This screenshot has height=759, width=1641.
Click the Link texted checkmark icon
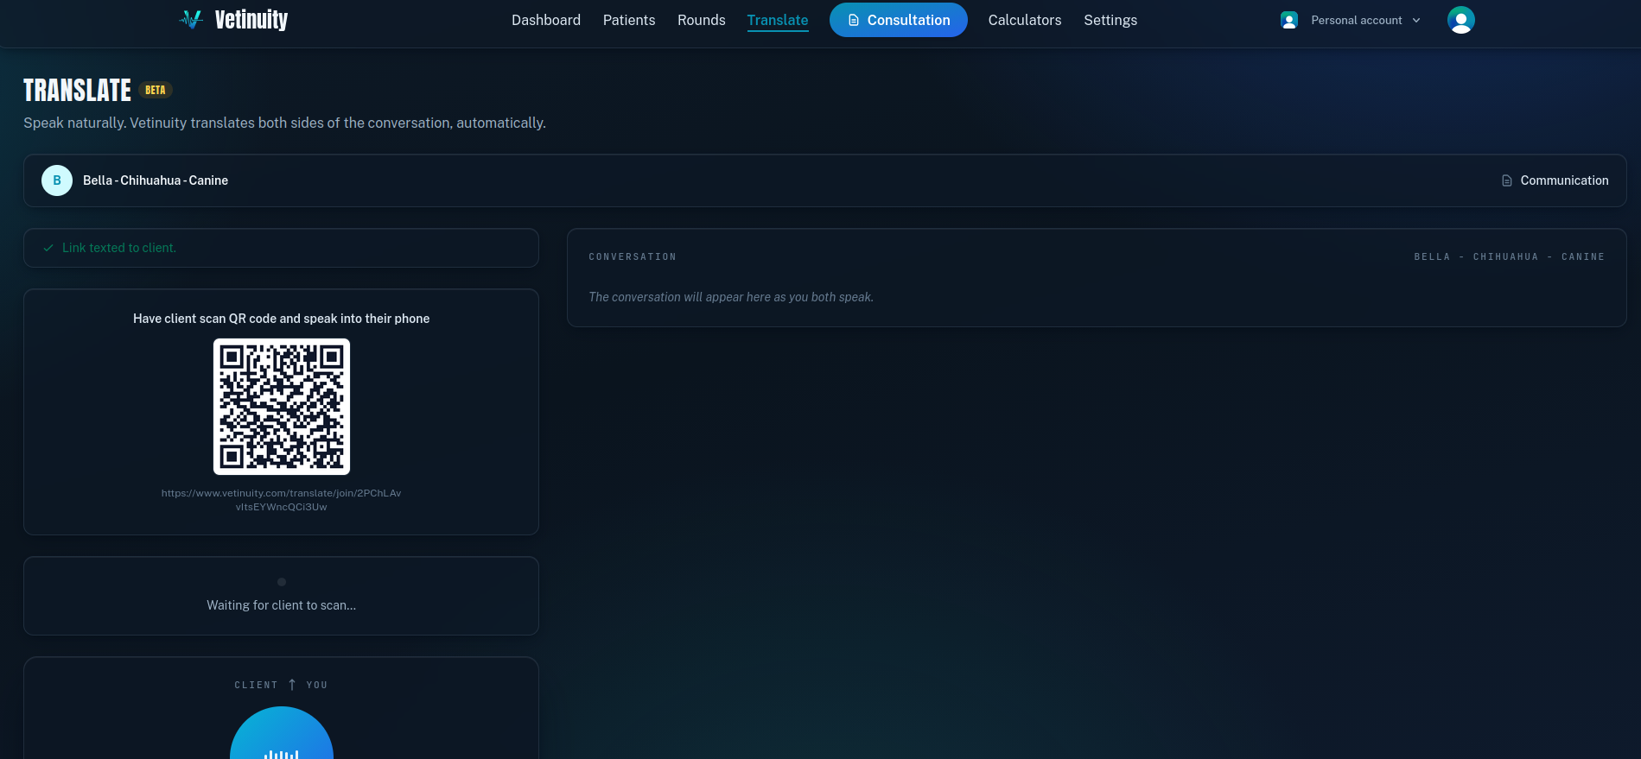tap(48, 248)
